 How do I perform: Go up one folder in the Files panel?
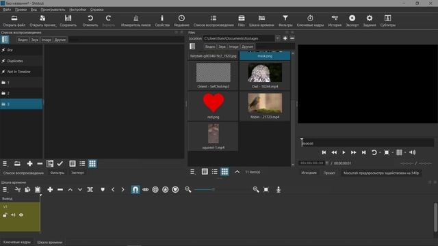[x=237, y=172]
